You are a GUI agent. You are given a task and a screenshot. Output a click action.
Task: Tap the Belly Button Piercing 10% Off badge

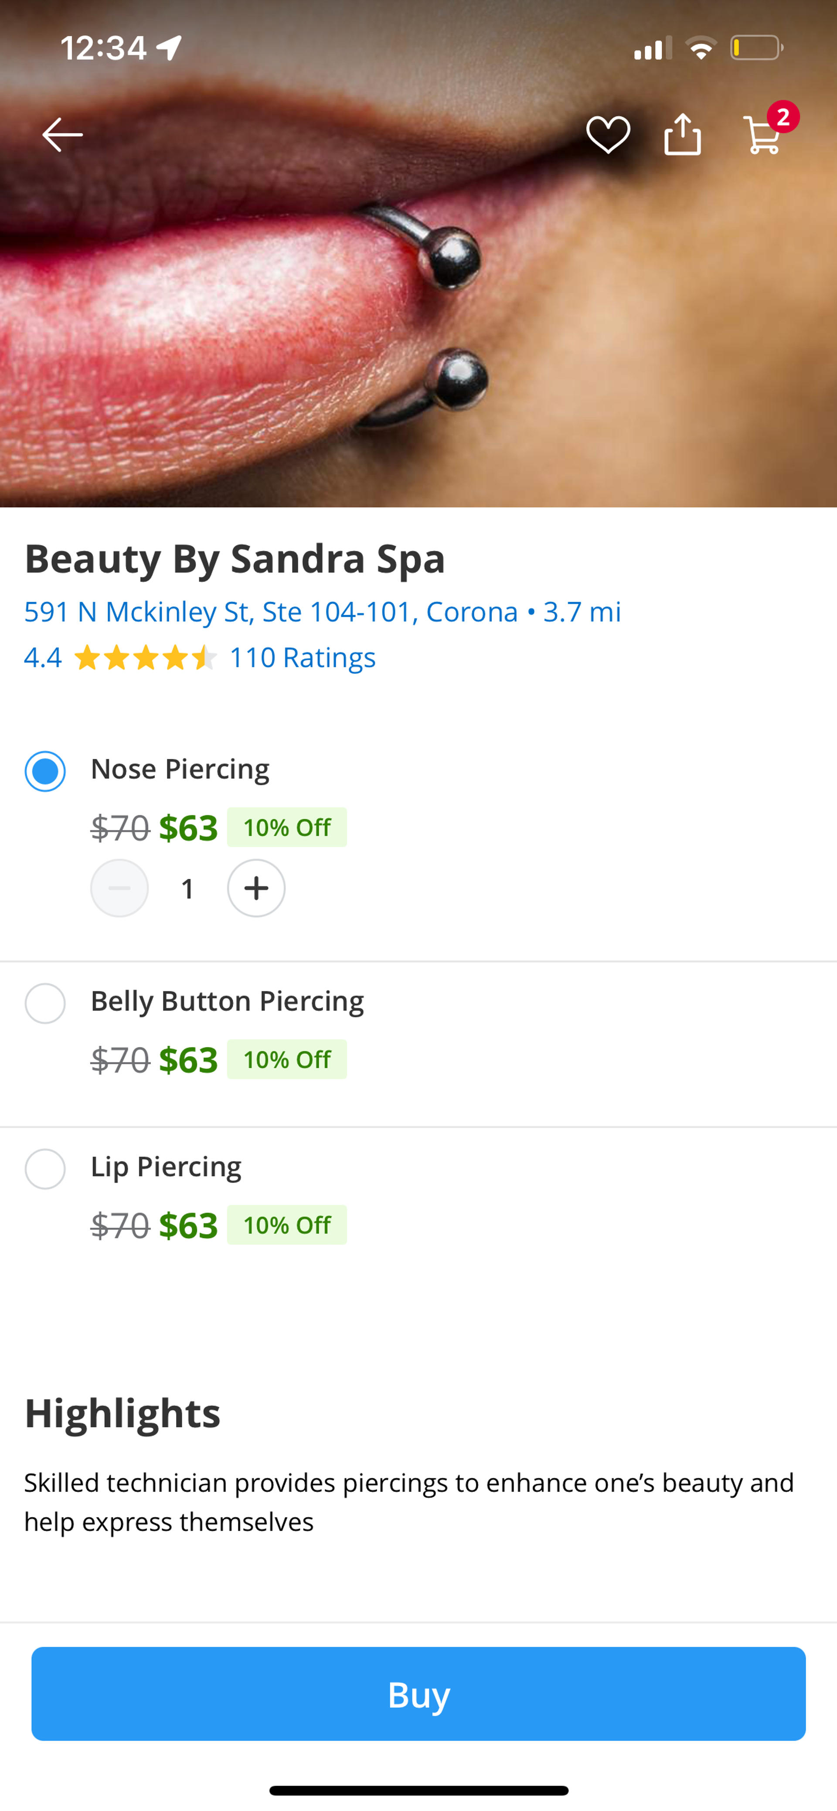pyautogui.click(x=287, y=1059)
